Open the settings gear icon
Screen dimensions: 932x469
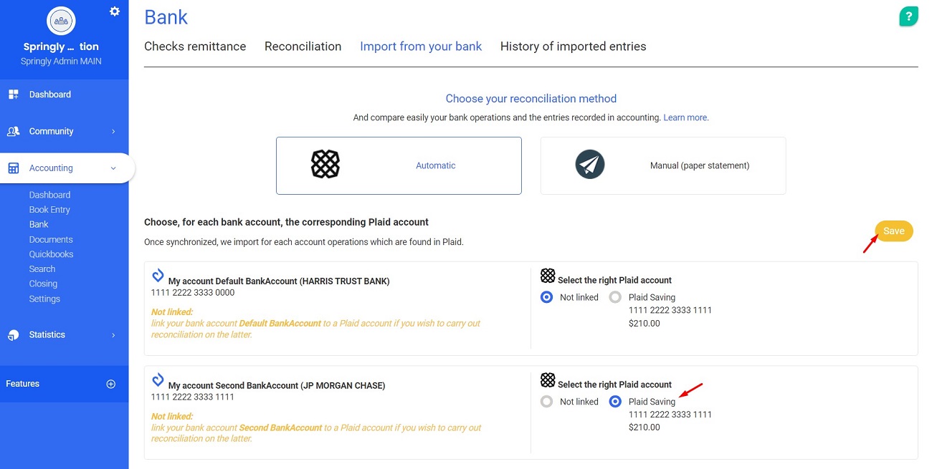tap(115, 11)
